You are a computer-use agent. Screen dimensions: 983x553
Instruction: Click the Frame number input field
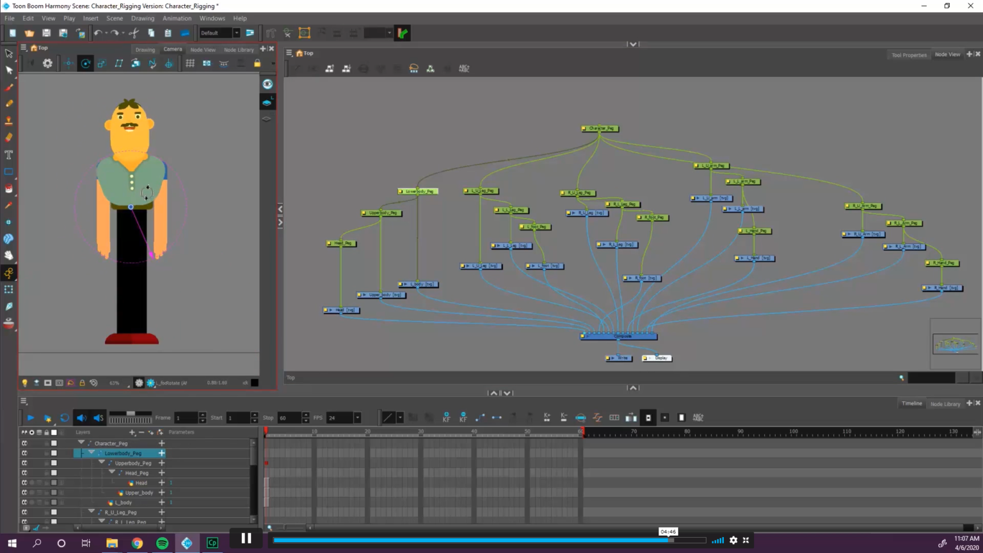tap(186, 418)
